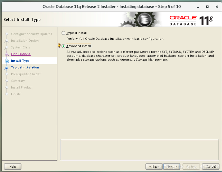222x172 pixels.
Task: Click the Advanced install description paragraph
Action: pos(140,56)
